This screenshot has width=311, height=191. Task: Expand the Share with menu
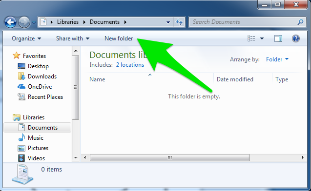tap(73, 38)
